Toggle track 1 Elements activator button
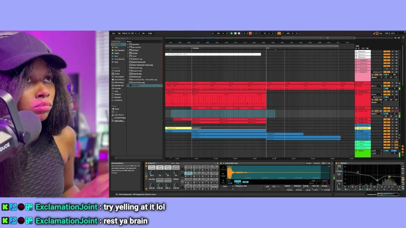 pos(387,51)
